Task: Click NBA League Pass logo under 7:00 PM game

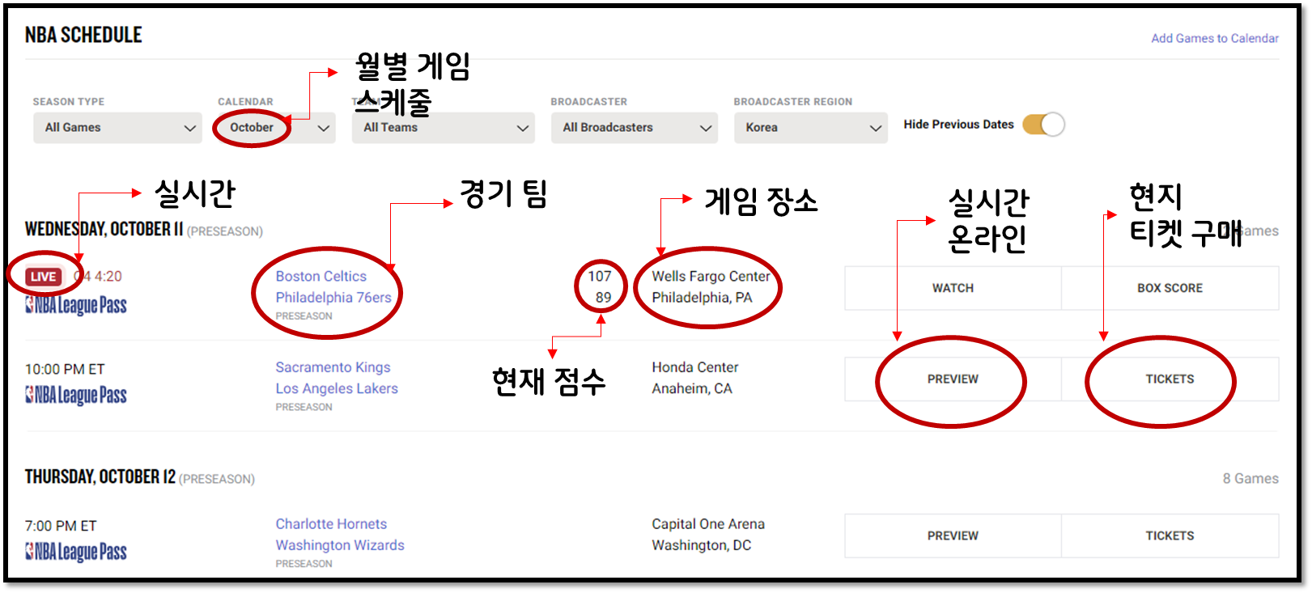Action: (x=76, y=552)
